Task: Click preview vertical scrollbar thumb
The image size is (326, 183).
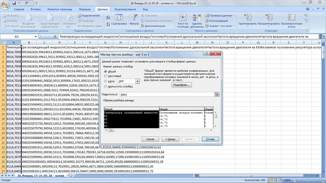Action: 215,116
